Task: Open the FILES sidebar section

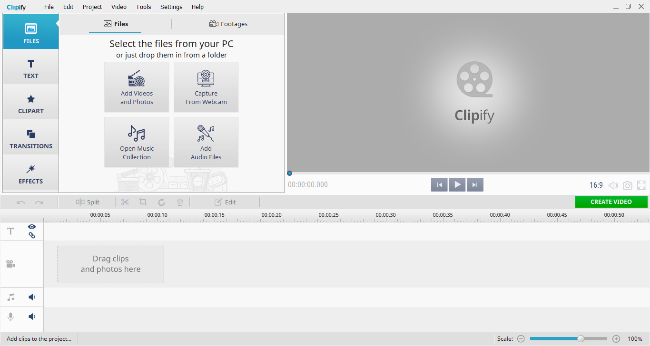Action: point(31,32)
